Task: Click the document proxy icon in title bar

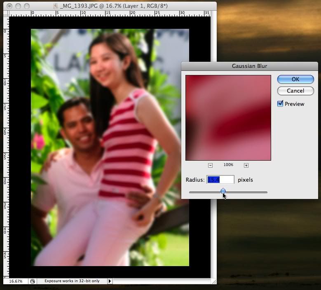Action: click(55, 6)
